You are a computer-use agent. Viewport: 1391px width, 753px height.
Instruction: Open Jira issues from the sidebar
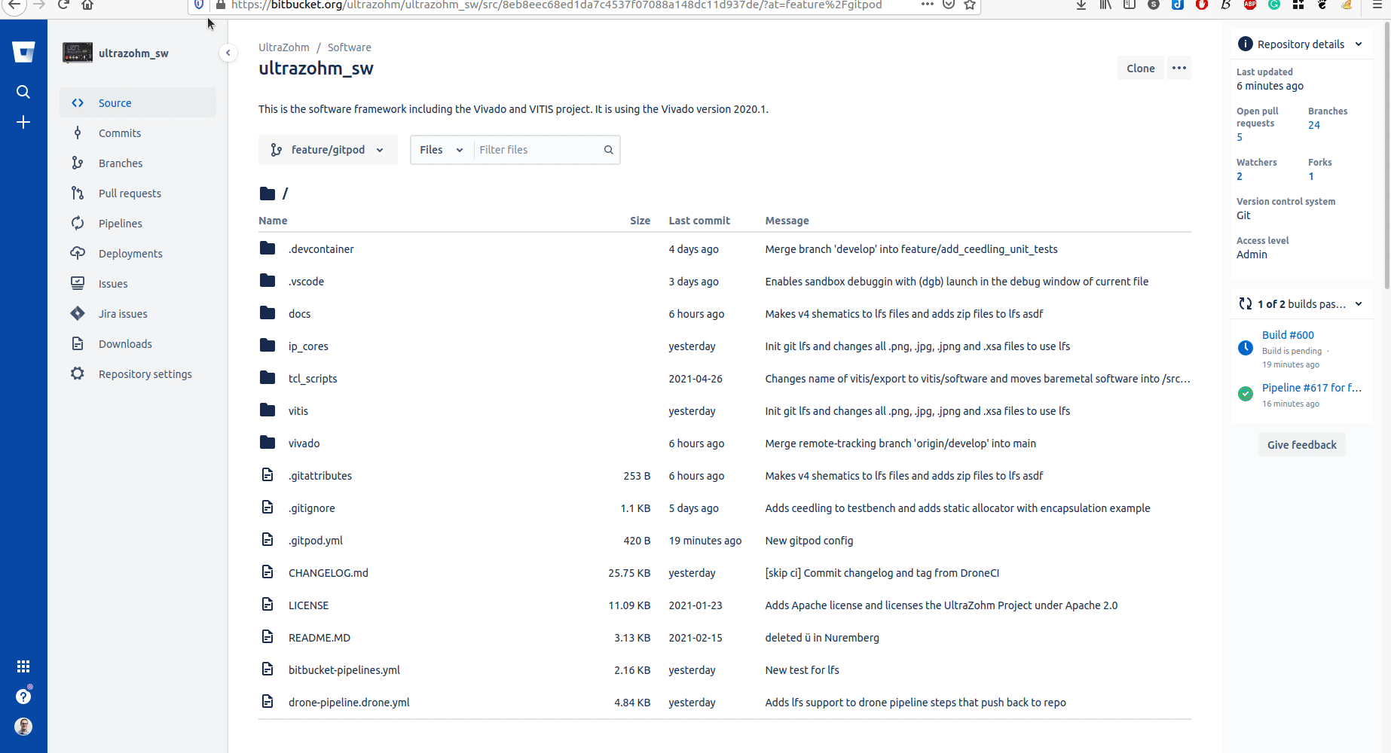[x=123, y=313]
